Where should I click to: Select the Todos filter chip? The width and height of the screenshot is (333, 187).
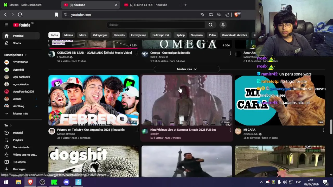[x=54, y=35]
